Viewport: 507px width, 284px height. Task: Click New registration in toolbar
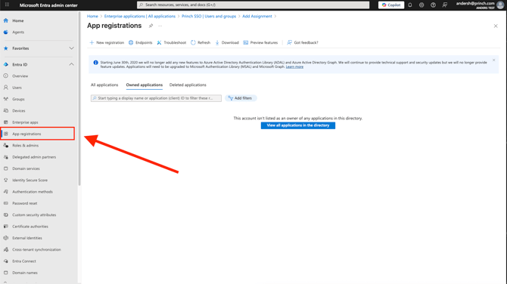click(107, 42)
